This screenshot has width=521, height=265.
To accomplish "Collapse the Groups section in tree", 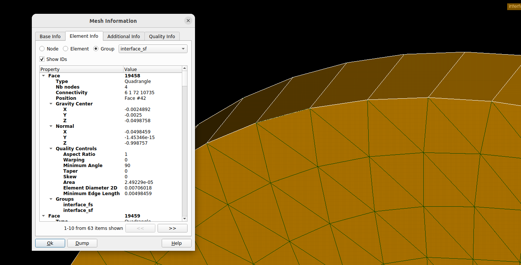I will click(51, 199).
